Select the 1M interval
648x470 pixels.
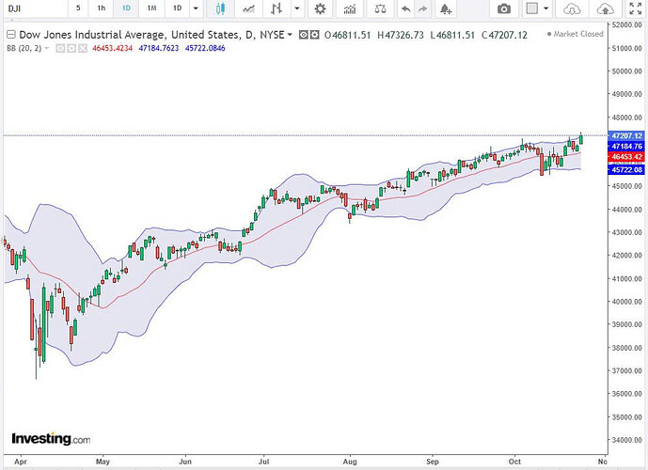[151, 8]
